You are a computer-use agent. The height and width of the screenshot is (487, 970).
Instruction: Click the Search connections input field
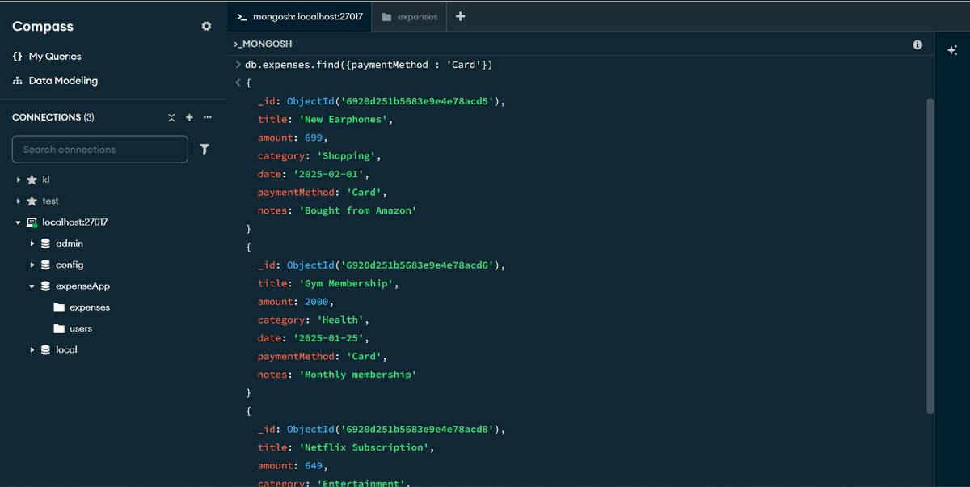coord(99,149)
